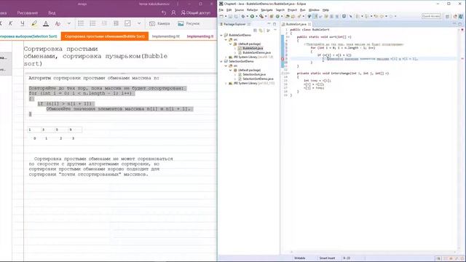Insert a bulleted list in OneNote
Viewport: 466px width, 262px height.
[x=81, y=23]
